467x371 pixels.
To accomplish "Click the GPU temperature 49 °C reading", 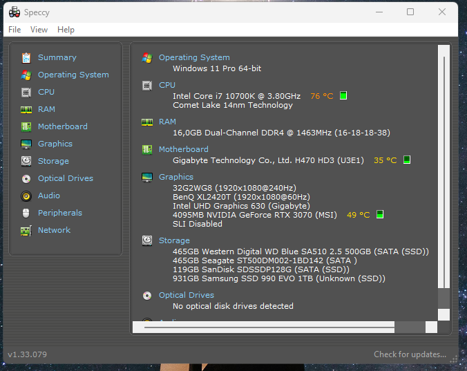I will 359,215.
